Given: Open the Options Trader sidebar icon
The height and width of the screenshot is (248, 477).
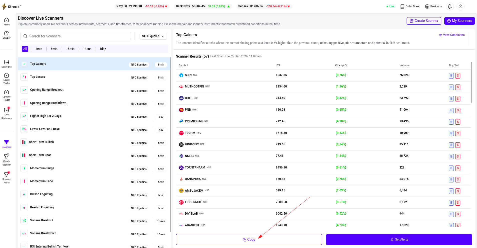Looking at the screenshot, I should (6, 95).
